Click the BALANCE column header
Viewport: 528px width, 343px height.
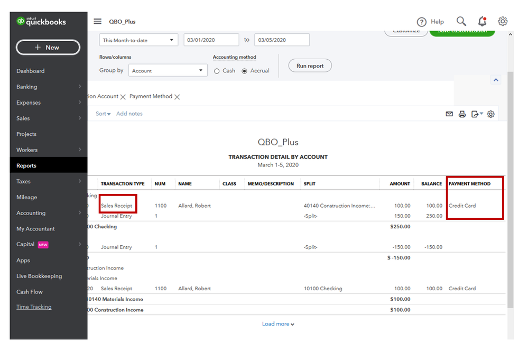tap(431, 184)
